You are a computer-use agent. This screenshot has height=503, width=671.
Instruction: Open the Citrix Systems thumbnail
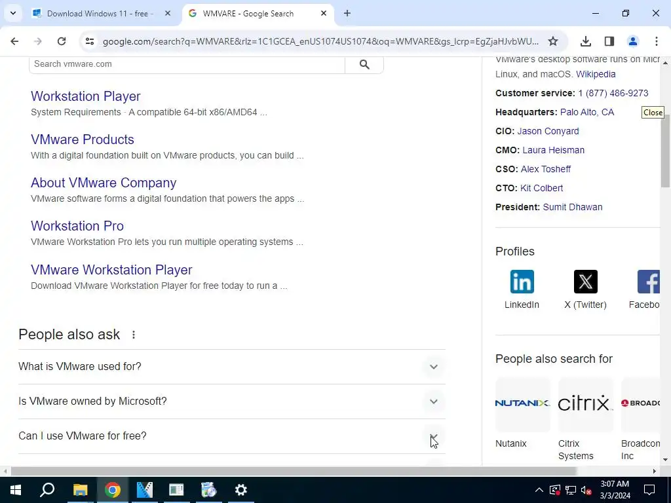pos(585,404)
